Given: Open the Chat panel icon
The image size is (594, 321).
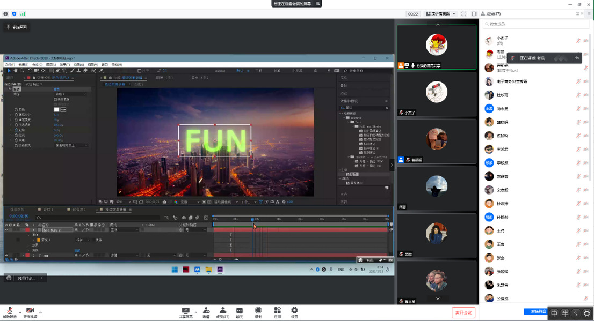Looking at the screenshot, I should pos(239,310).
